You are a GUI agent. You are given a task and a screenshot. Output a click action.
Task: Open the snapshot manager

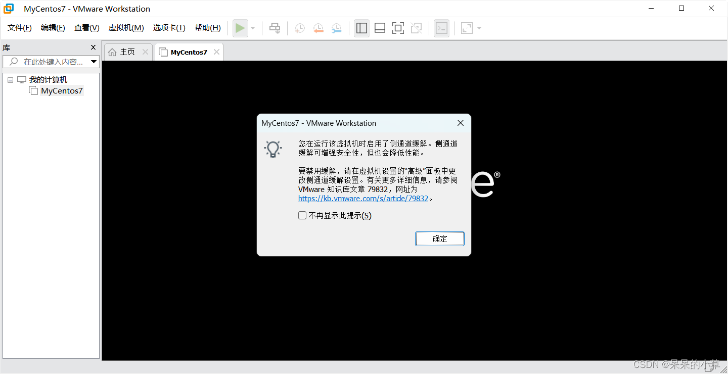[x=336, y=28]
